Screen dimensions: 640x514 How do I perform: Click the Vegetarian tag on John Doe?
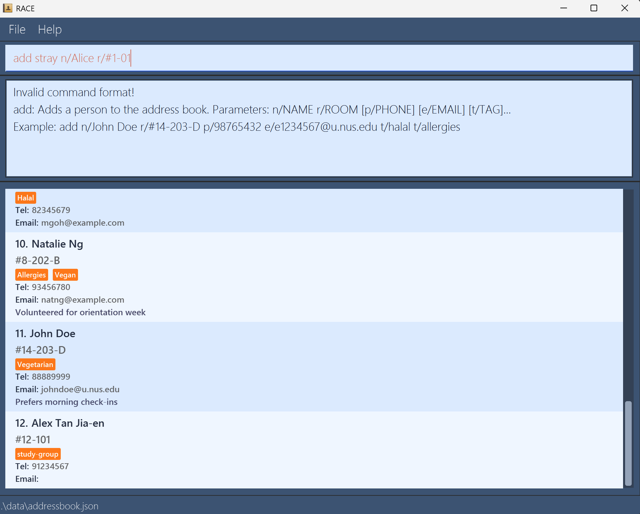tap(35, 365)
